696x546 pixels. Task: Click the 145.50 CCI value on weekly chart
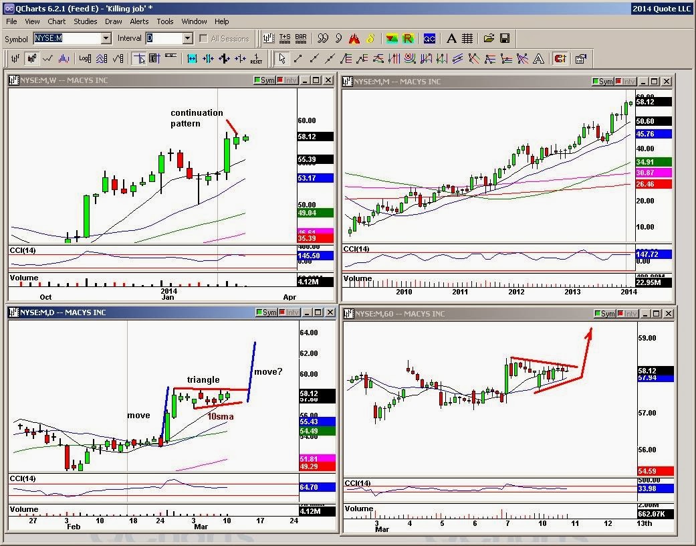click(315, 256)
